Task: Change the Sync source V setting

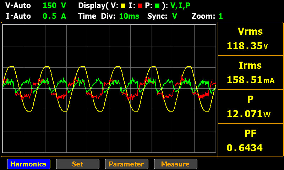Action: click(x=175, y=16)
